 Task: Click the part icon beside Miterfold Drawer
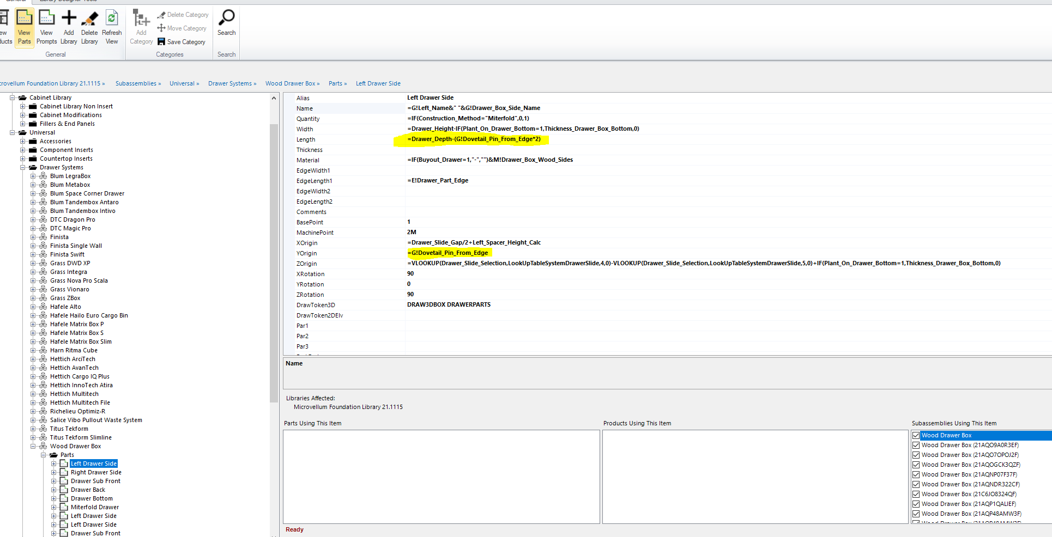(x=64, y=508)
